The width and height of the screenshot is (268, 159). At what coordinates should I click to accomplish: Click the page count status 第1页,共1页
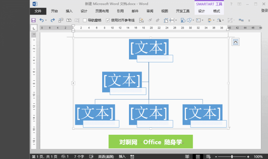pyautogui.click(x=45, y=156)
